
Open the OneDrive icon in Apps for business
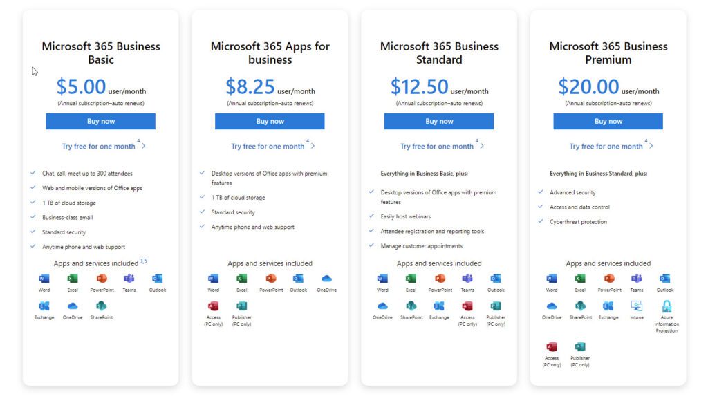pyautogui.click(x=326, y=279)
